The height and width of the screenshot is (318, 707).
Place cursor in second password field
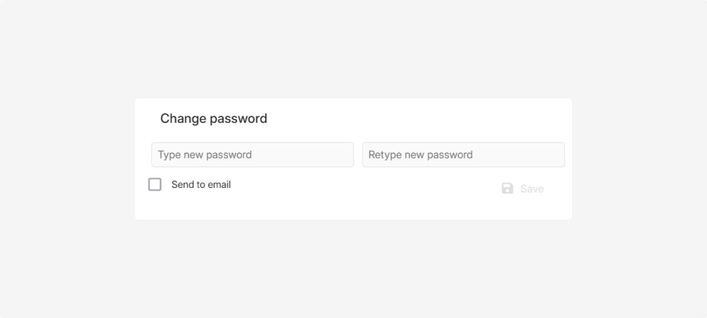point(463,155)
